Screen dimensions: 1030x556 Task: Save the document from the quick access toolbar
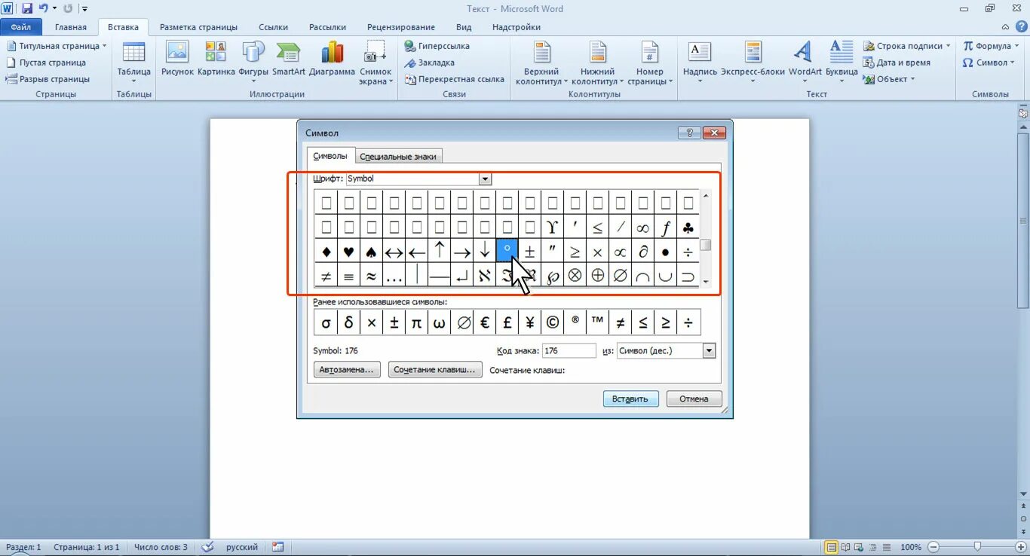click(x=27, y=8)
